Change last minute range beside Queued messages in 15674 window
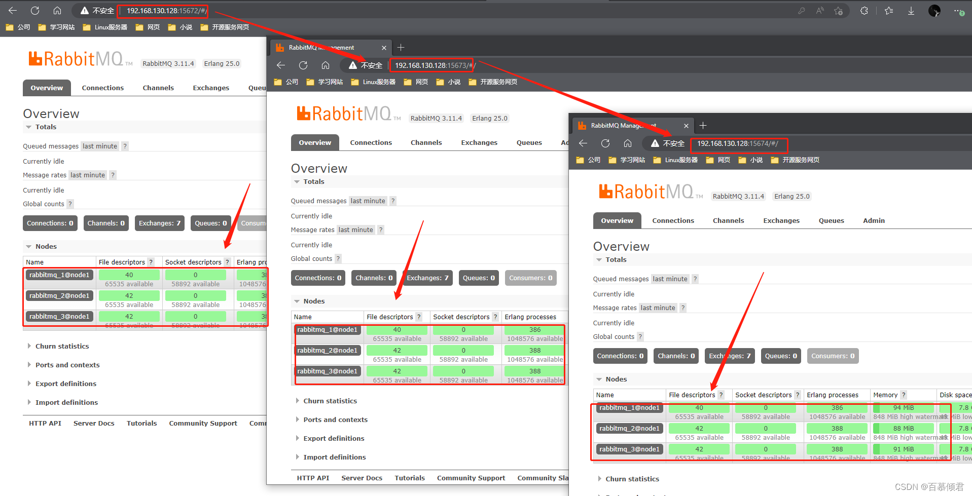This screenshot has width=972, height=496. 670,279
